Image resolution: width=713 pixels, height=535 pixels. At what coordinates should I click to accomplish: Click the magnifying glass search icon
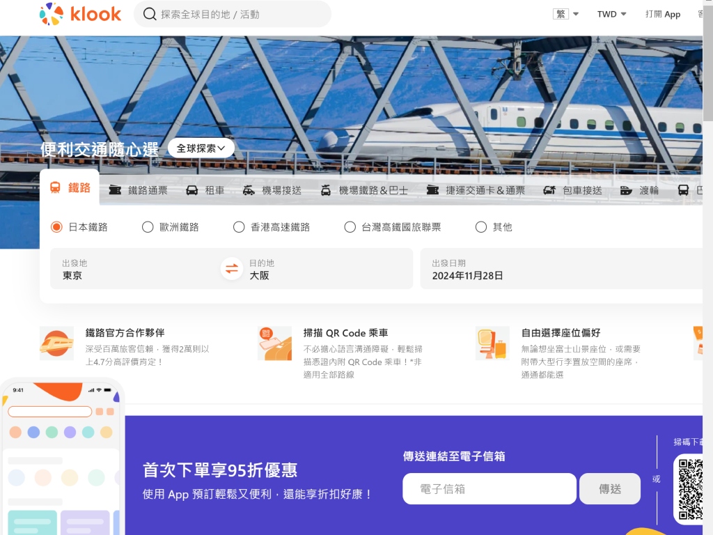click(150, 14)
